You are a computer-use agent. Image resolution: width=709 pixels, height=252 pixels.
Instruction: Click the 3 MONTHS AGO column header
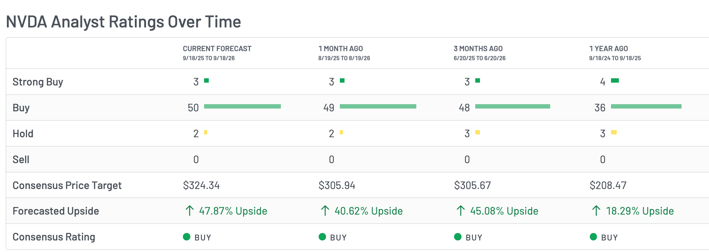[478, 49]
